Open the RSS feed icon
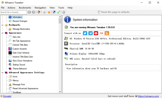 107,33
